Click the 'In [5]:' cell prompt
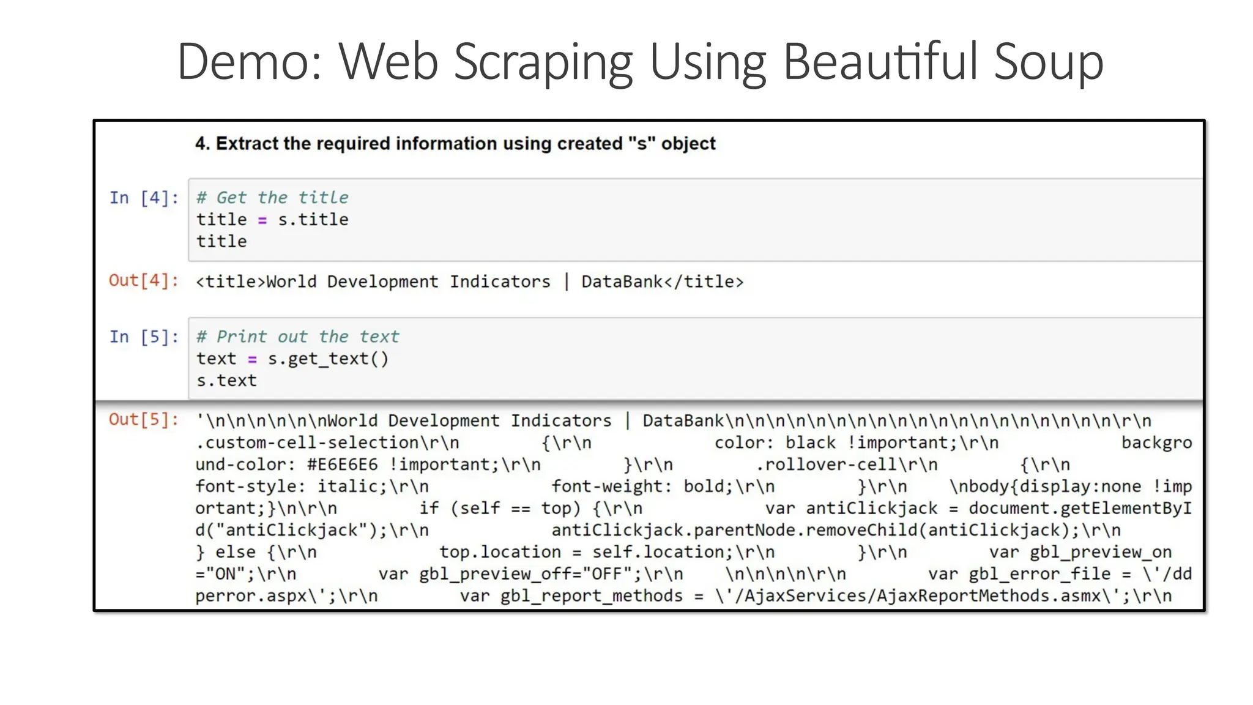 (x=144, y=337)
